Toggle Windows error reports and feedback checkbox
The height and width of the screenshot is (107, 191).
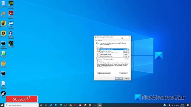point(97,53)
